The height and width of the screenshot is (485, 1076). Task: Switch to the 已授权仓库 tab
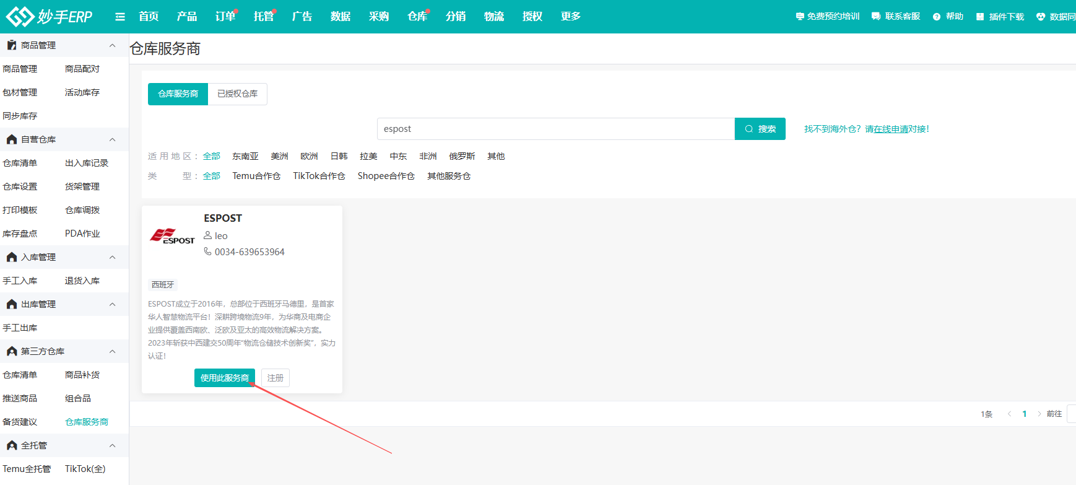(238, 94)
